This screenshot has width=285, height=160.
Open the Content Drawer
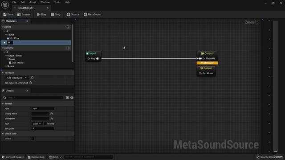(x=13, y=157)
